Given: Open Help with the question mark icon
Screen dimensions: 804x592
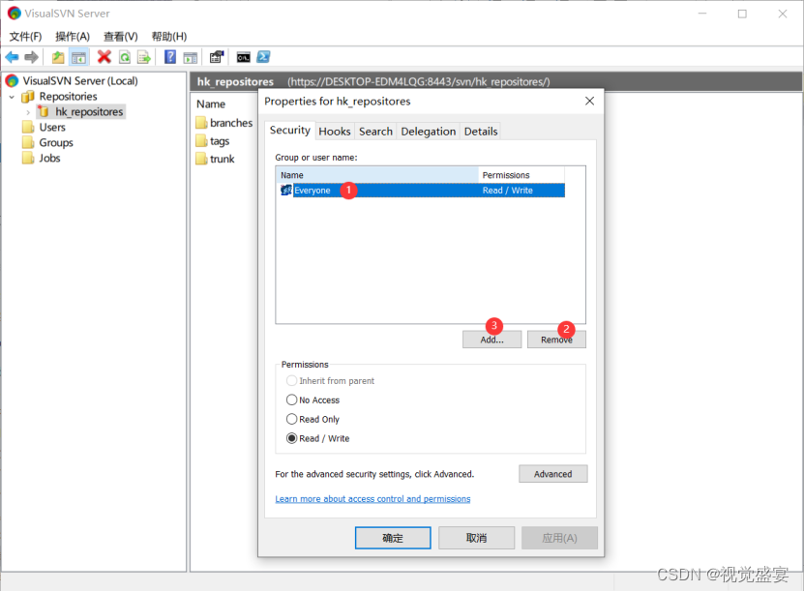Looking at the screenshot, I should tap(169, 57).
